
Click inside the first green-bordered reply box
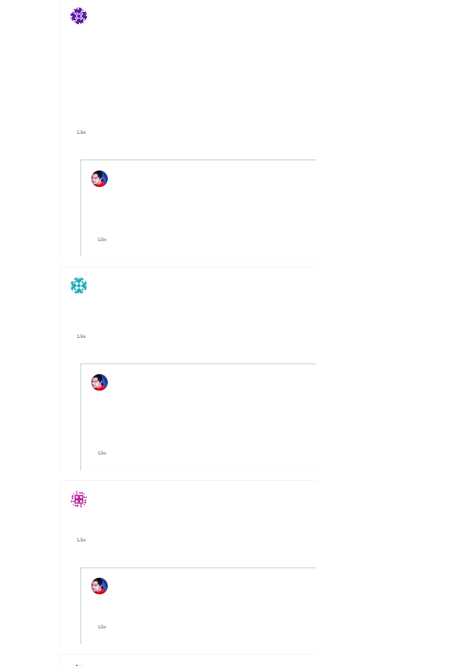coord(198,208)
